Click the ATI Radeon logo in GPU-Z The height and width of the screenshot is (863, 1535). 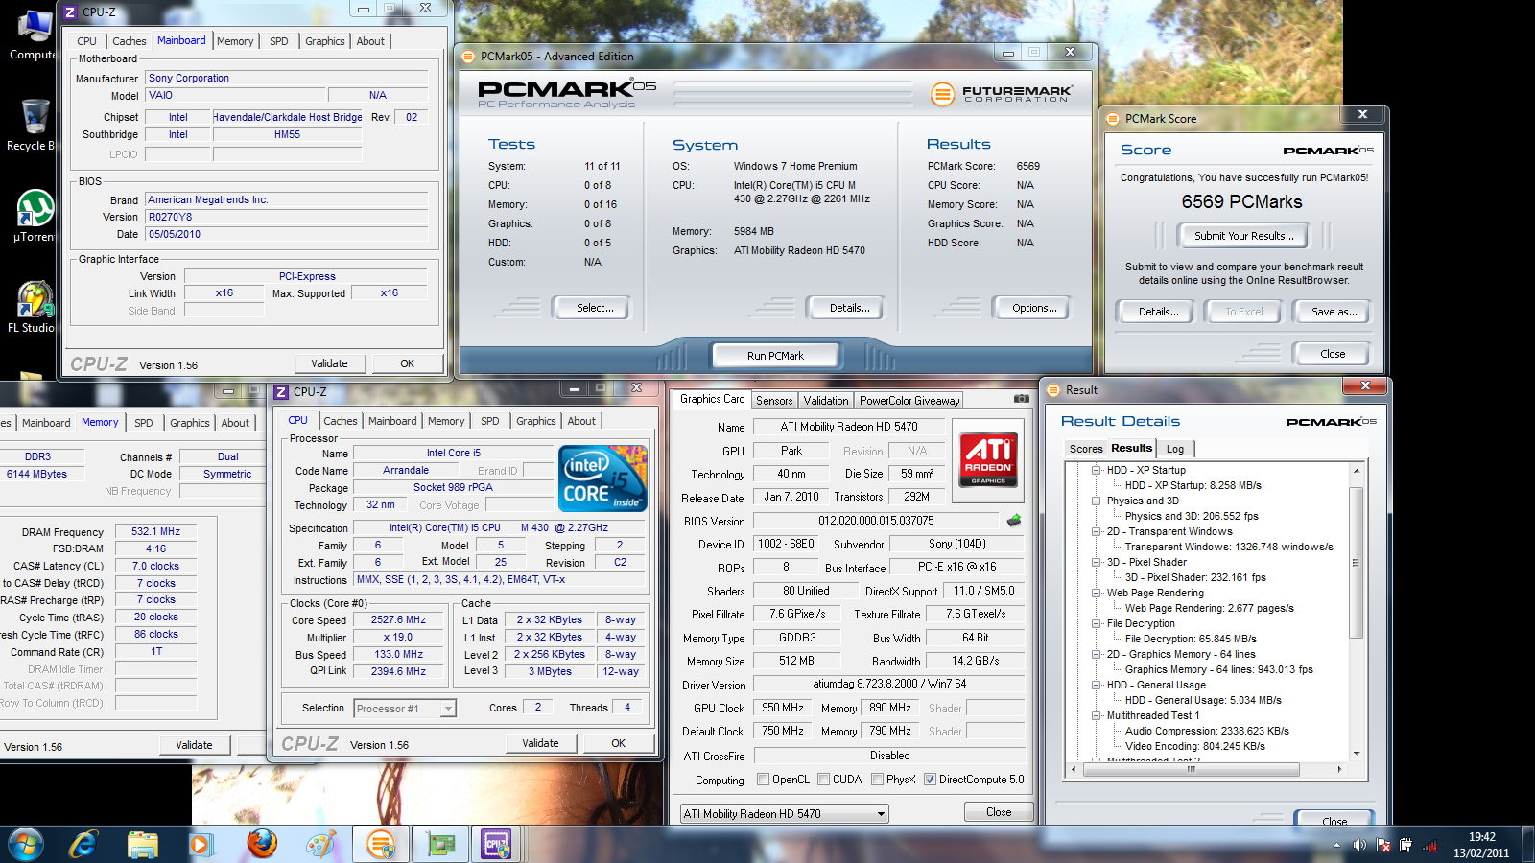[988, 460]
